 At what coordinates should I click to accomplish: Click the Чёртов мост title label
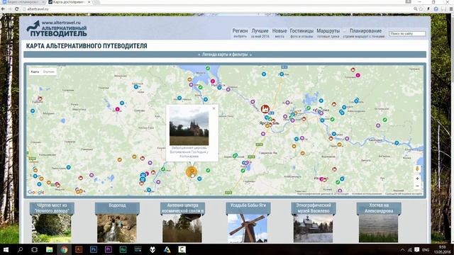pyautogui.click(x=52, y=208)
